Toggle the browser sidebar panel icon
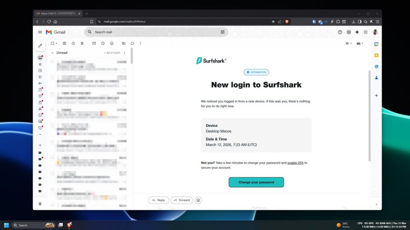 pos(360,22)
